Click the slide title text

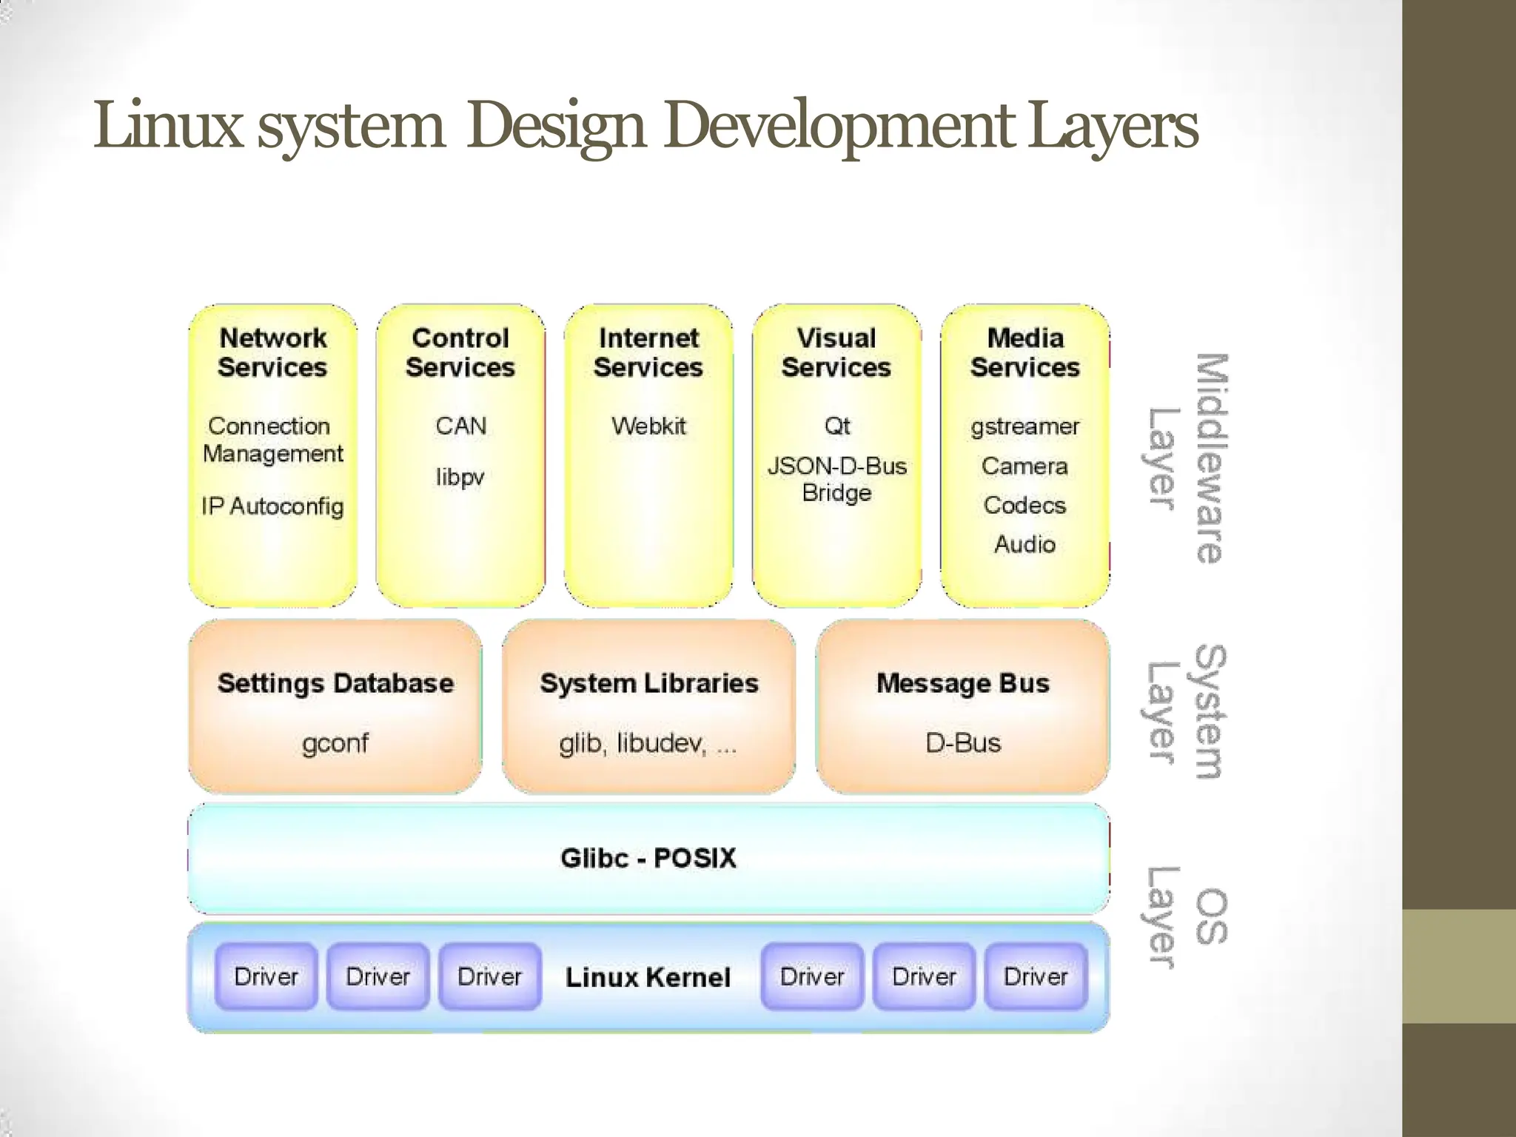(x=645, y=126)
